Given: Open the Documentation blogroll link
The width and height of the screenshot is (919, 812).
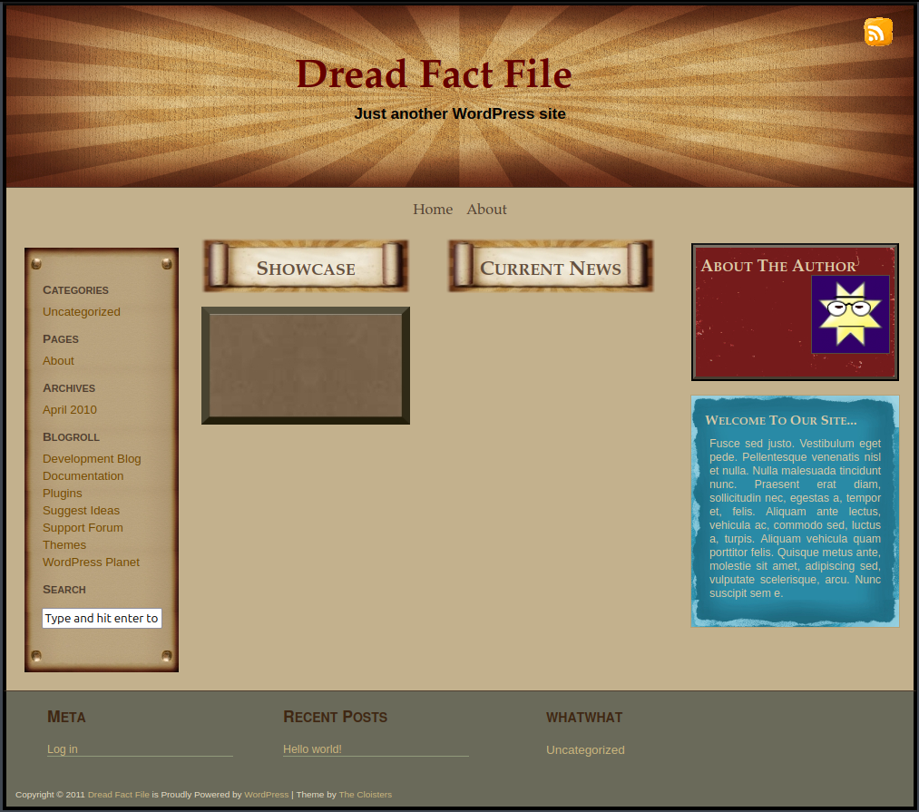Looking at the screenshot, I should pyautogui.click(x=83, y=476).
